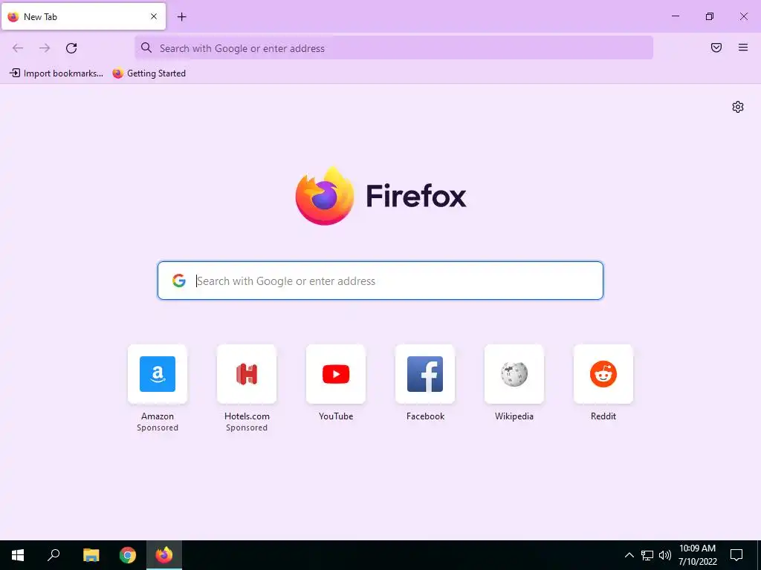Image resolution: width=761 pixels, height=570 pixels.
Task: Open the taskbar clock and date
Action: point(697,555)
